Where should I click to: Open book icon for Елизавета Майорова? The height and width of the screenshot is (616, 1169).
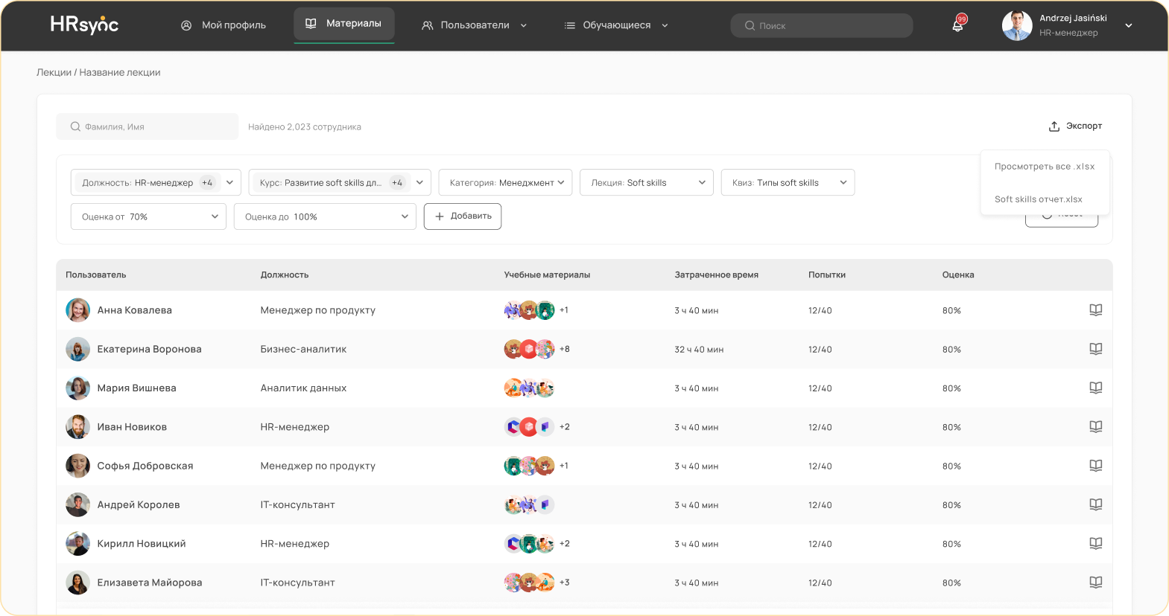tap(1095, 583)
